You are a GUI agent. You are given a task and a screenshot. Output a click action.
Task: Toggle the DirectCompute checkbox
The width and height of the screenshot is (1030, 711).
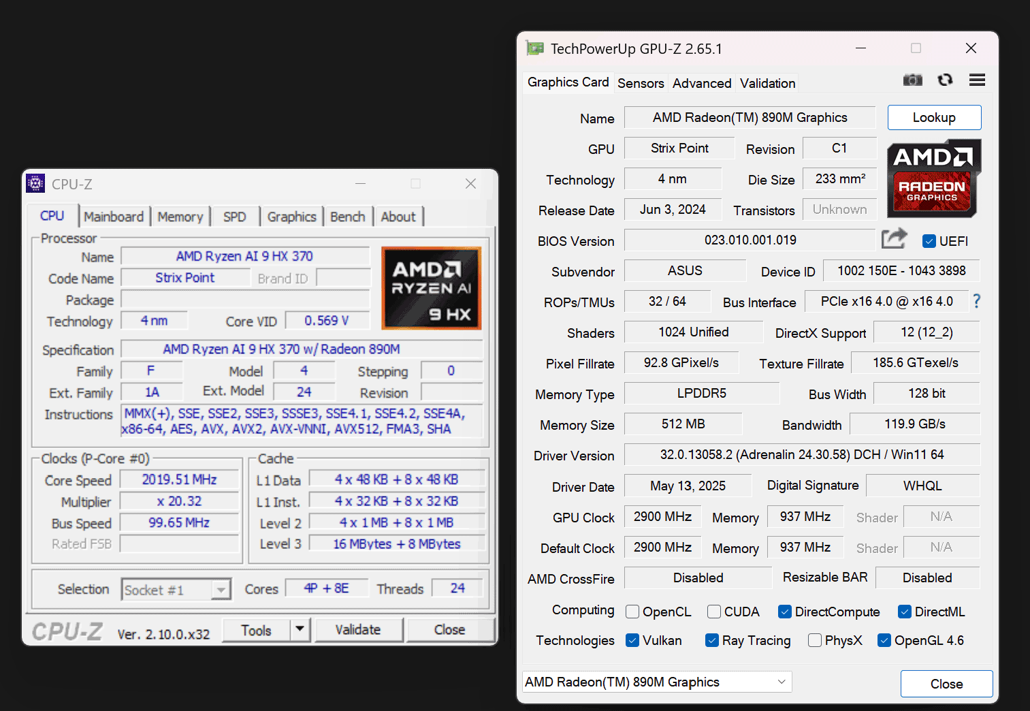[x=784, y=612]
